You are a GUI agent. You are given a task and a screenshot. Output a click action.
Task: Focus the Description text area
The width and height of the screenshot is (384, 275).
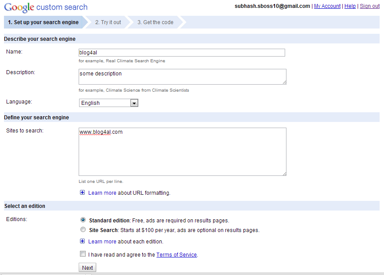pyautogui.click(x=182, y=77)
